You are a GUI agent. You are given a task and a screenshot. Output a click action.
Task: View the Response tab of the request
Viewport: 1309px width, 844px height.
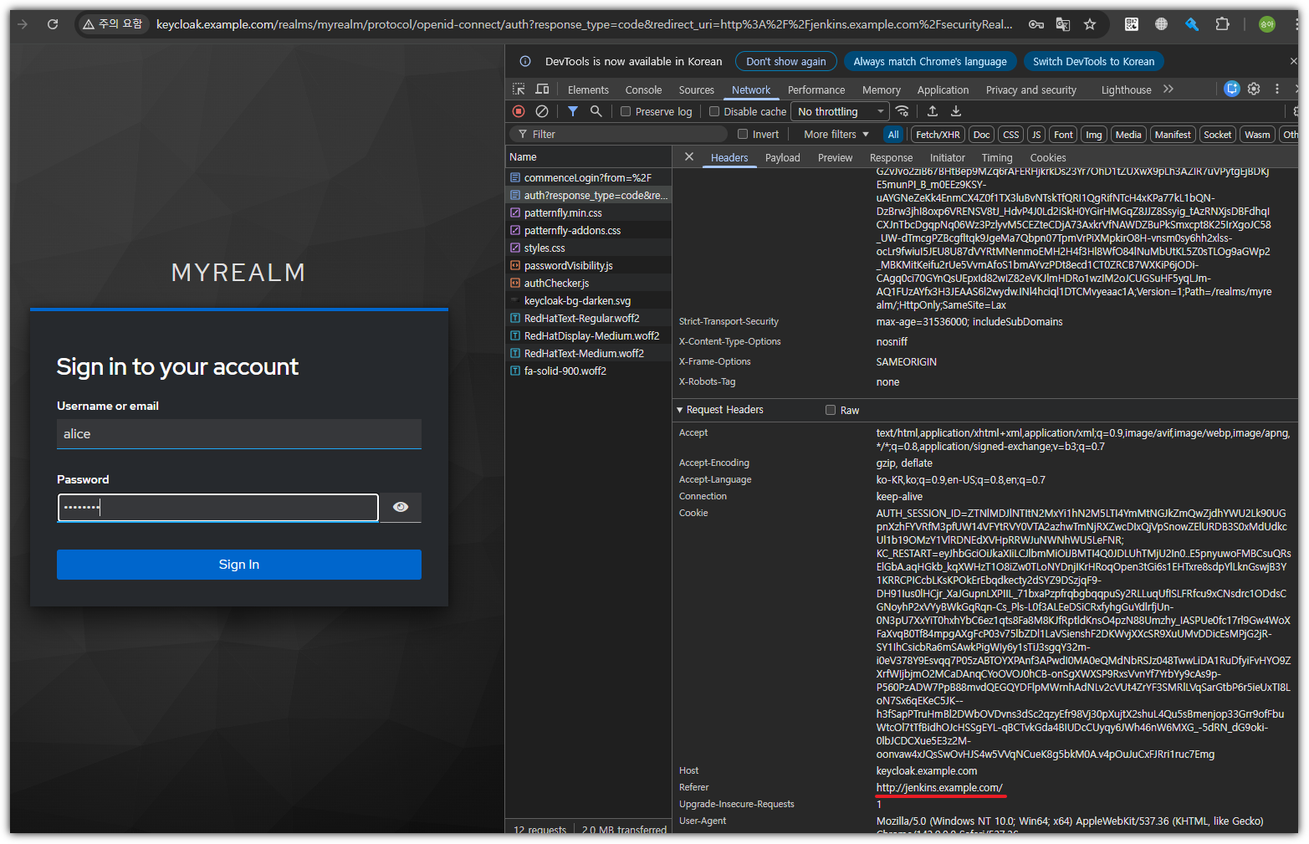click(x=891, y=157)
